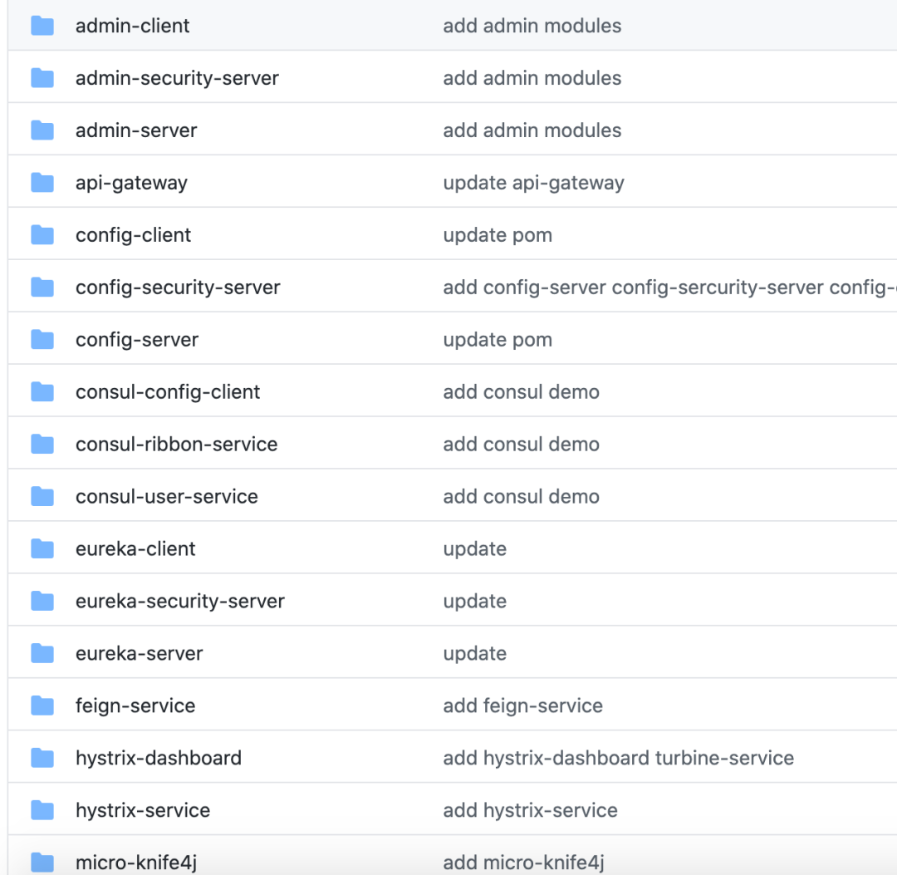Screen dimensions: 897x875
Task: Click the admin-client folder icon
Action: pos(42,25)
